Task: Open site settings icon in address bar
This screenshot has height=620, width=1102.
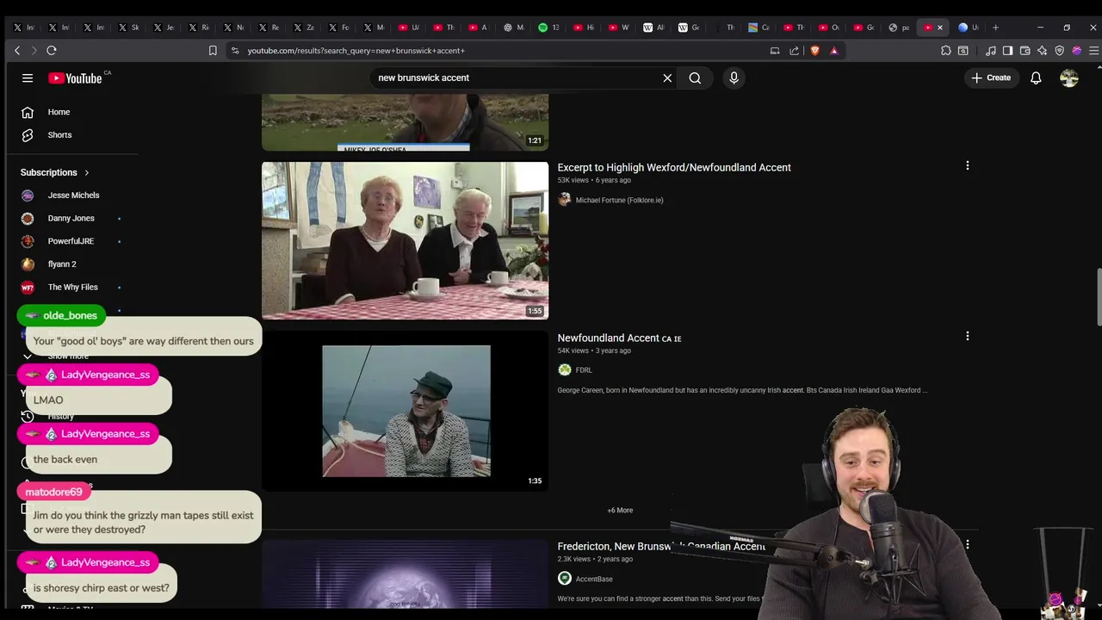Action: coord(235,51)
